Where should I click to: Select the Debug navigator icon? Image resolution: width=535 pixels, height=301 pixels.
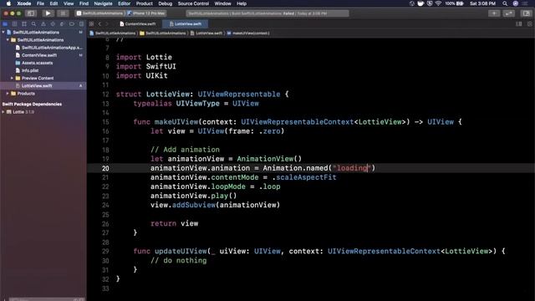pos(62,24)
